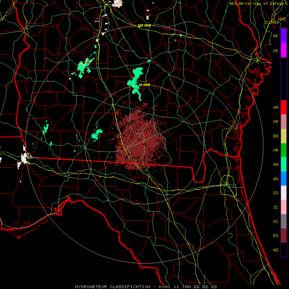Click the gray GC legend color swatch
Image resolution: width=289 pixels, height=289 pixels.
(x=284, y=221)
